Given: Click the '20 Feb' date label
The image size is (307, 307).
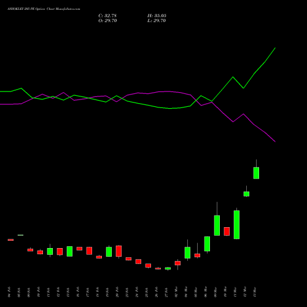Looking at the screenshot, I should 117,292.
